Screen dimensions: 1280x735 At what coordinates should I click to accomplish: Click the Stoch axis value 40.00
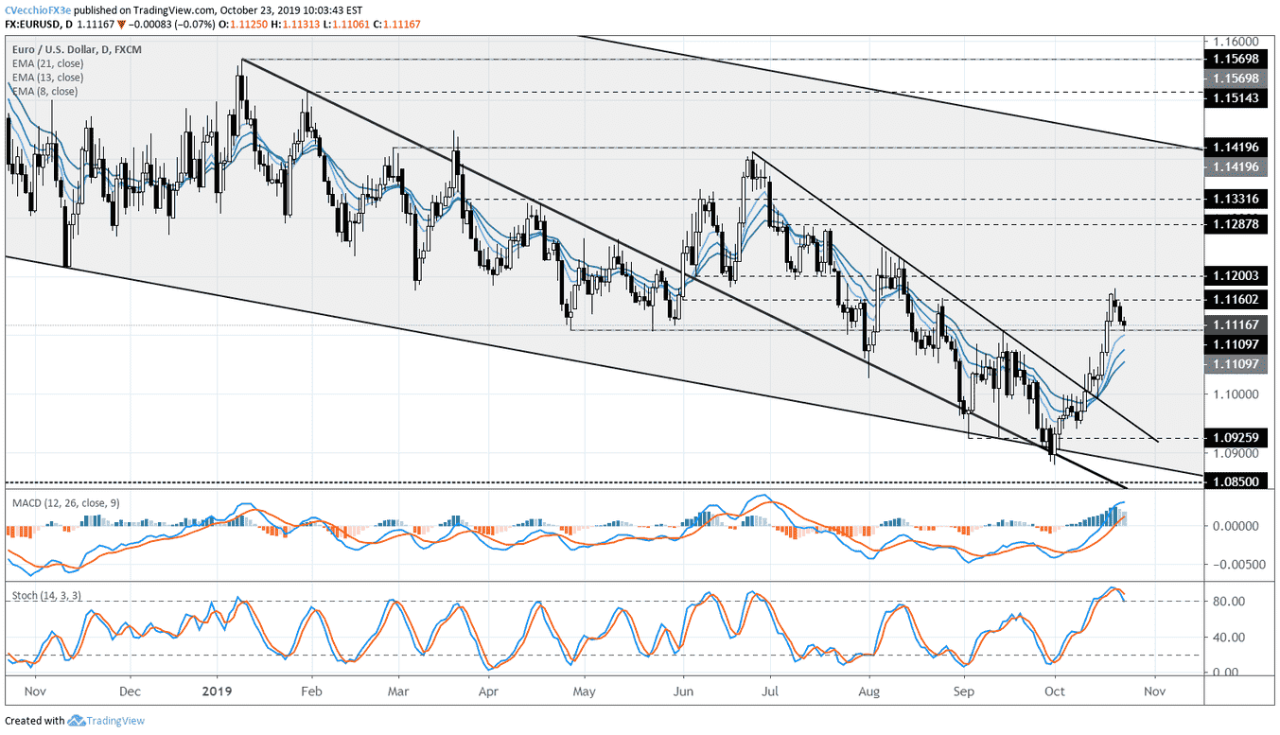click(x=1229, y=638)
